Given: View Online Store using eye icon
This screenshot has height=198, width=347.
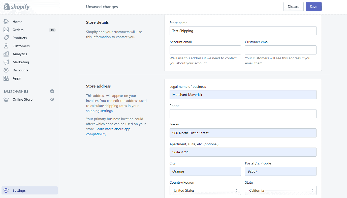Looking at the screenshot, I should 52,99.
